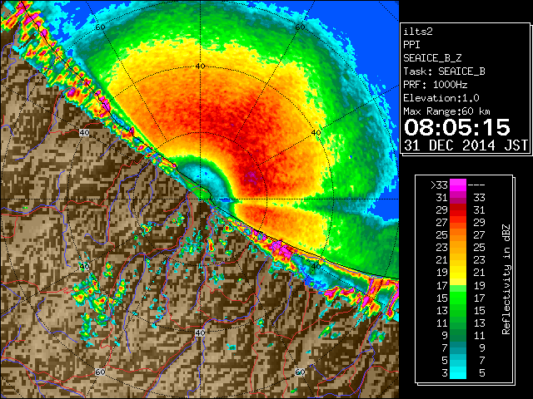Click the 40 km label northeast over the sea
Viewport: 533px width, 399px height.
316,133
